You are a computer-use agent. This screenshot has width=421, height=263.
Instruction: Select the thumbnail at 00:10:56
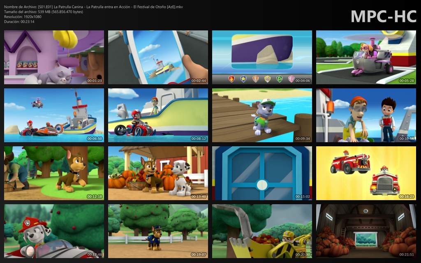[x=366, y=115]
